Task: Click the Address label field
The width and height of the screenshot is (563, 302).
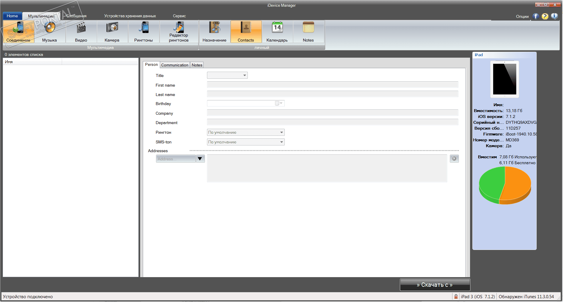Action: tap(176, 159)
